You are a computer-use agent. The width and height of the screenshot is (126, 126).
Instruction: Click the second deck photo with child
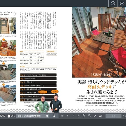(x=8, y=48)
